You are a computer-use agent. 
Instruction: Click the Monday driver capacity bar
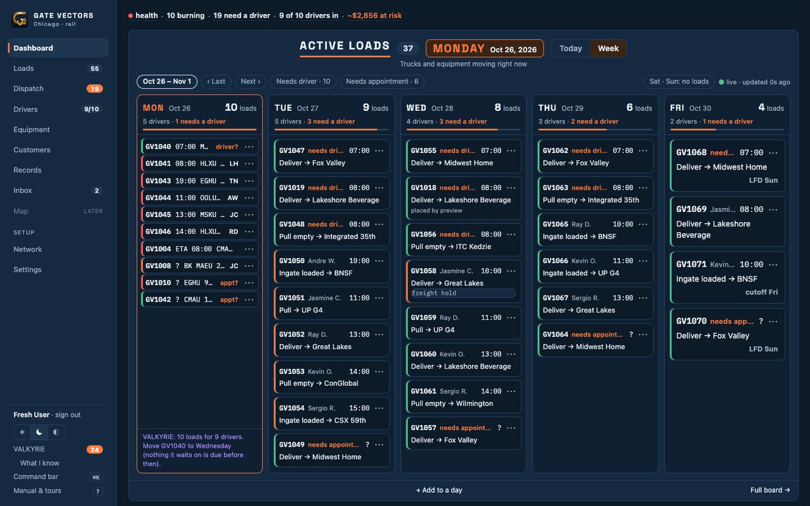[x=199, y=130]
